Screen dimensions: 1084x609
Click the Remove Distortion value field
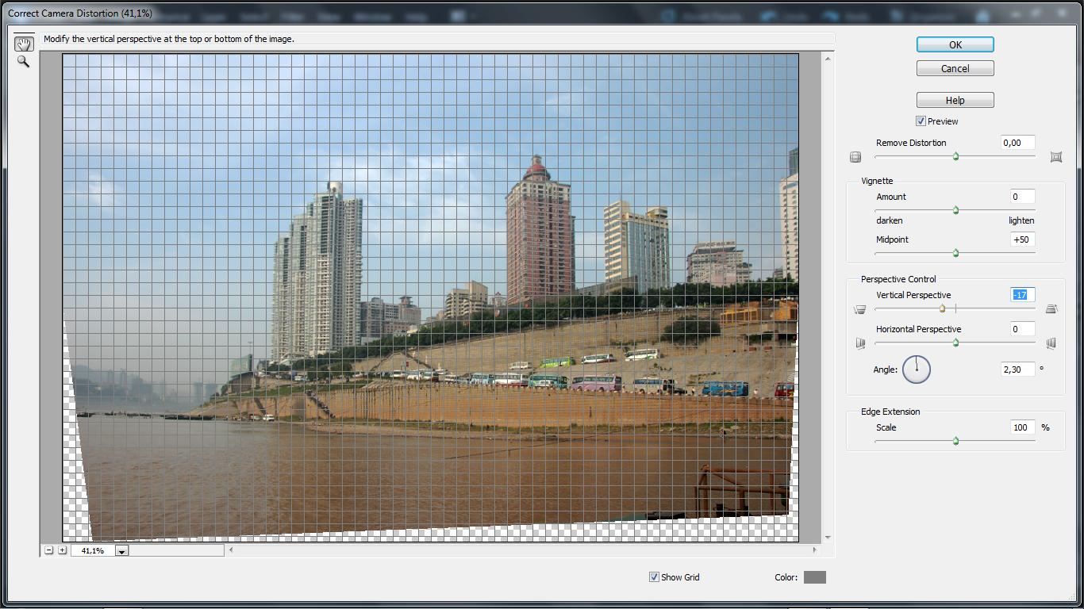tap(1018, 143)
